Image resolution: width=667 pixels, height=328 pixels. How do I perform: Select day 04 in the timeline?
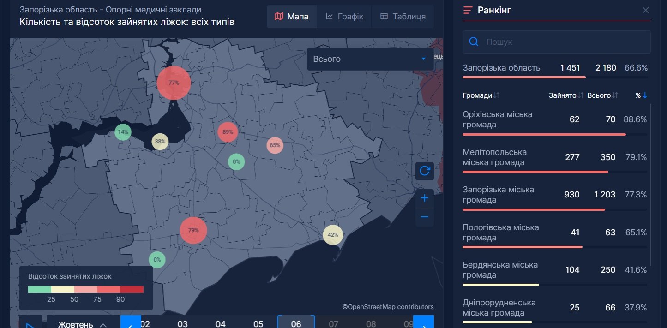221,323
